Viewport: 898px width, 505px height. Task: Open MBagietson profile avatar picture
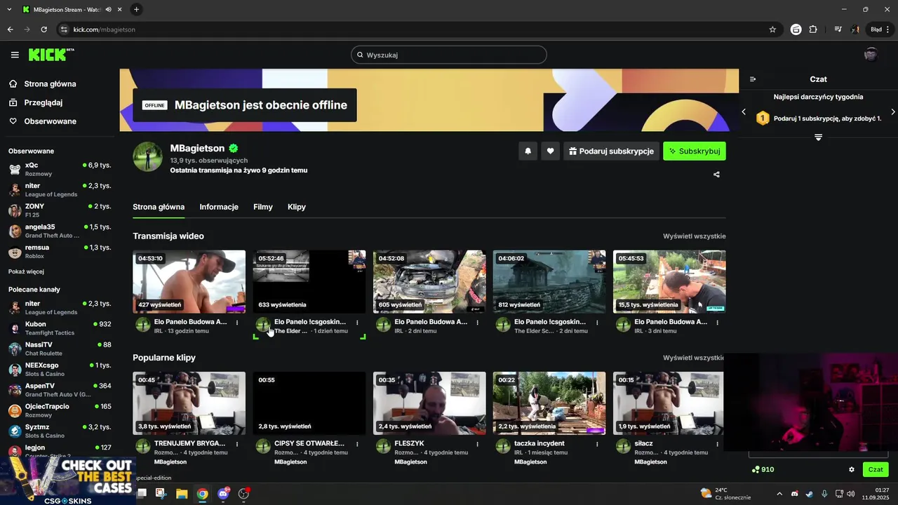pyautogui.click(x=147, y=156)
